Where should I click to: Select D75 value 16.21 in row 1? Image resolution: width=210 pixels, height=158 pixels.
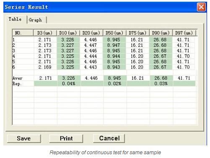(x=137, y=40)
